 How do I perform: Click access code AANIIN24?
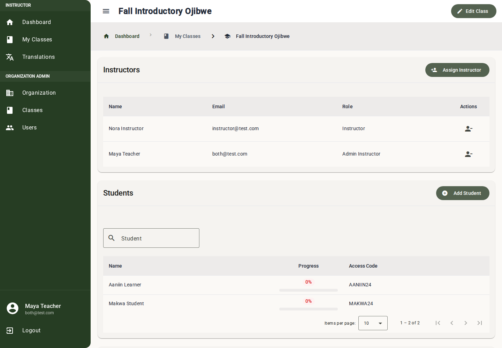(360, 285)
